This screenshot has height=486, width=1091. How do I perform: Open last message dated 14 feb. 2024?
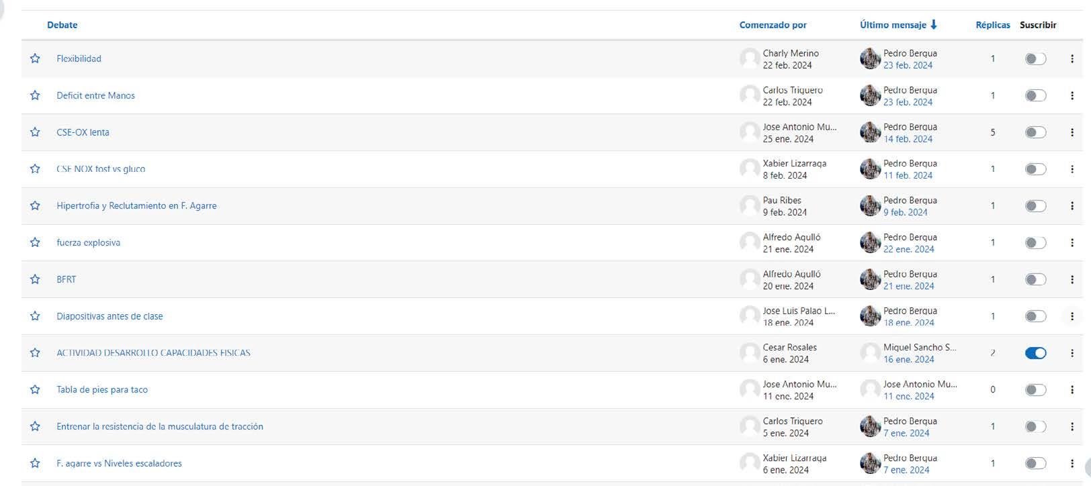point(908,139)
